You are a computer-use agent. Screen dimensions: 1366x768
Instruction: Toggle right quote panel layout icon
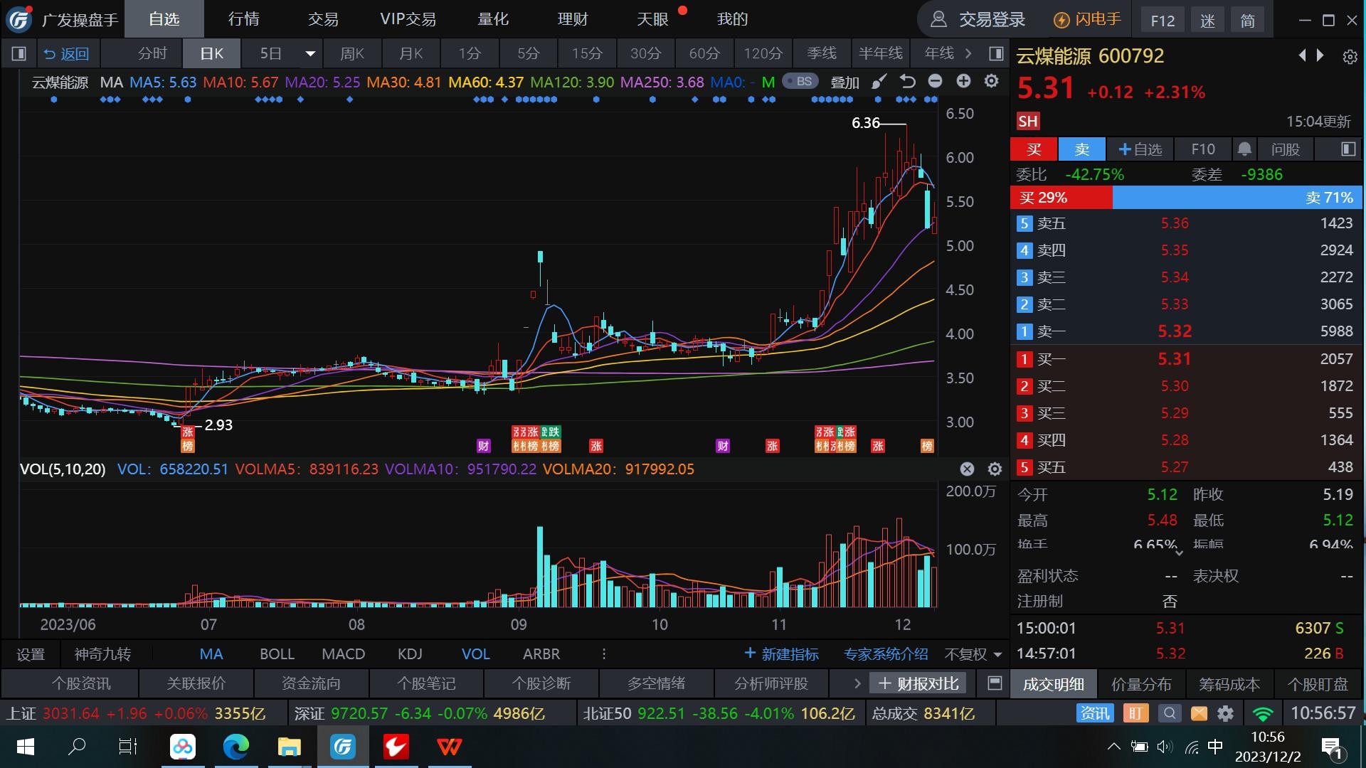pos(996,53)
